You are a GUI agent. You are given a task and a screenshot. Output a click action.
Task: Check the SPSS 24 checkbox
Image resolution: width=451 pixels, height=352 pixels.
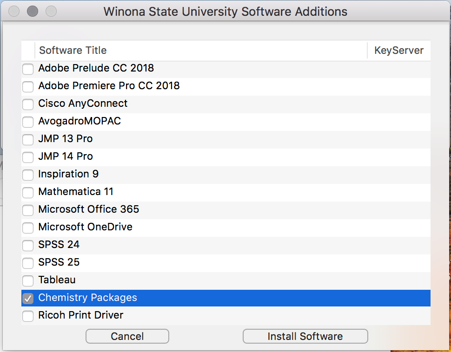point(28,246)
